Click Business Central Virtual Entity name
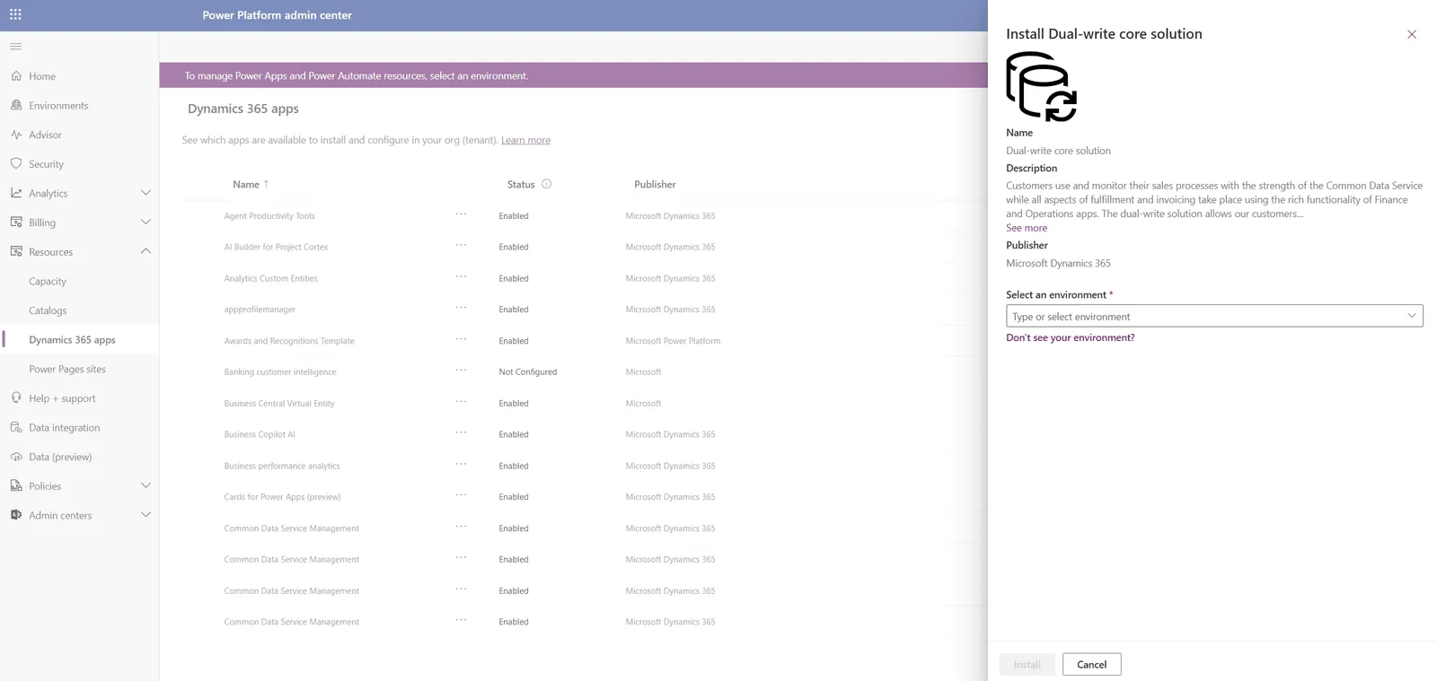This screenshot has width=1437, height=681. click(x=279, y=403)
